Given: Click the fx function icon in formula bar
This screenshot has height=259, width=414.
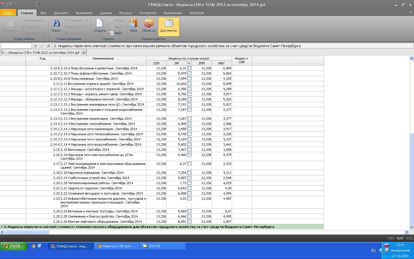Looking at the screenshot, I should [49, 46].
